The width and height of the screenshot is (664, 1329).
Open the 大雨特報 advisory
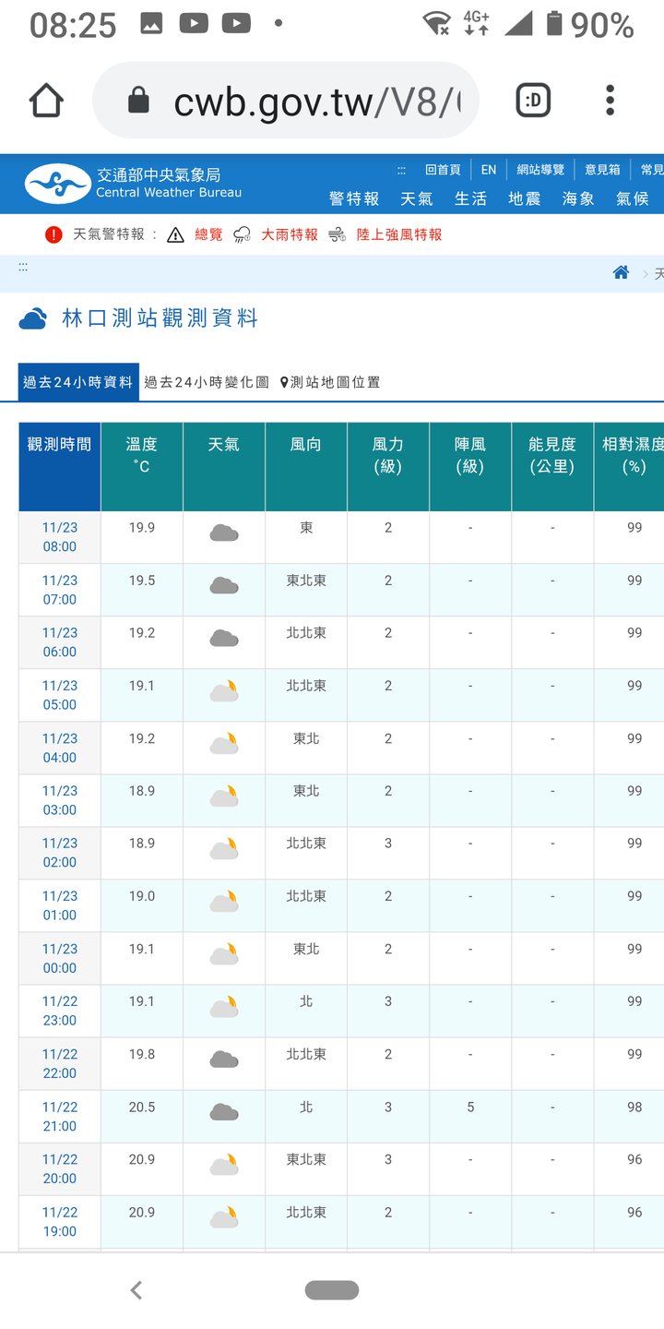click(x=290, y=234)
